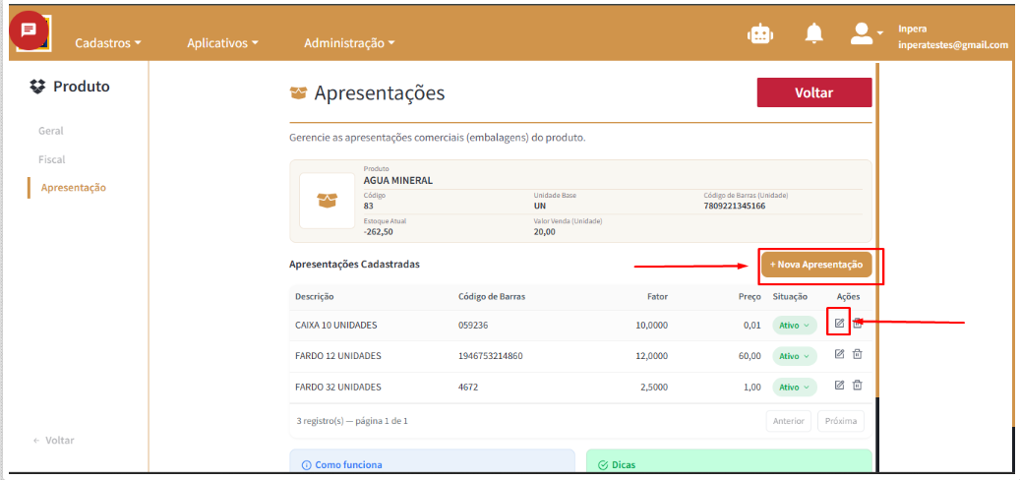This screenshot has height=480, width=1020.
Task: Click the Próxima pagination button
Action: (x=840, y=421)
